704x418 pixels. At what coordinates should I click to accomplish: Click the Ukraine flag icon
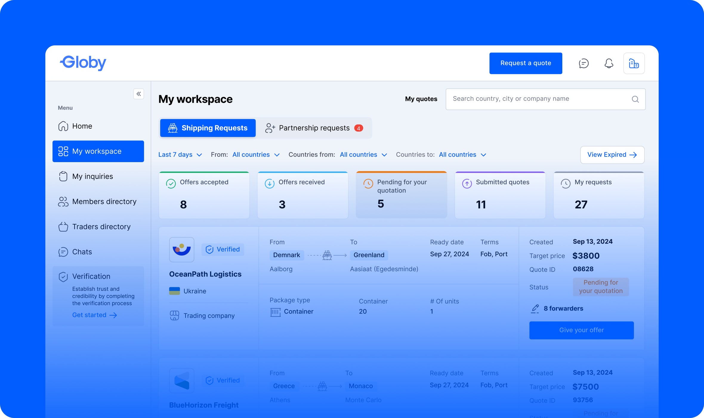(175, 291)
